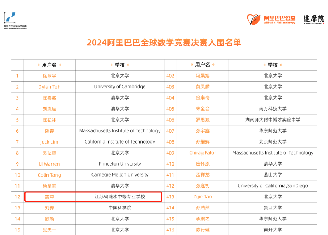Click 北京师范大学 school cell

coord(273,142)
